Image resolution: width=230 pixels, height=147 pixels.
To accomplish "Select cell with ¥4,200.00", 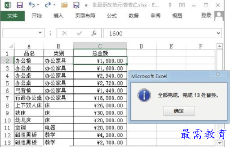I will pos(100,135).
